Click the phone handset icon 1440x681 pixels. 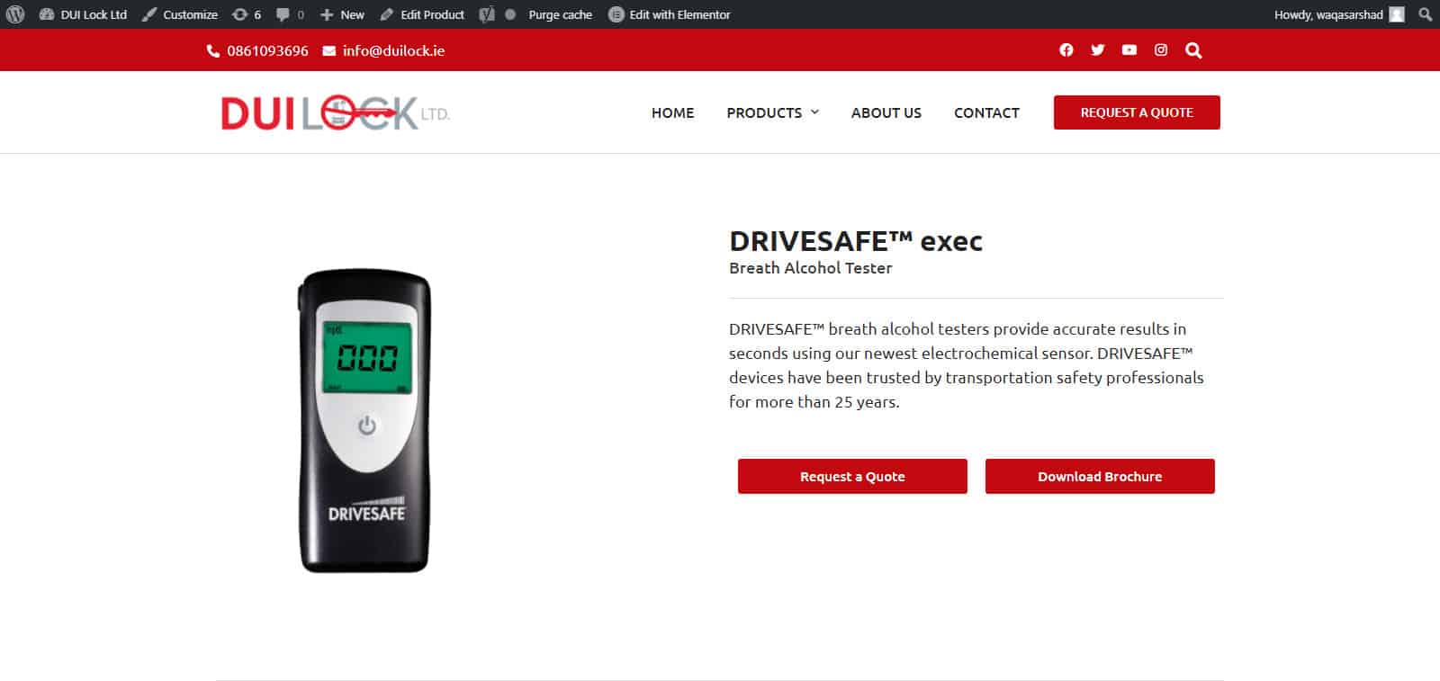(x=213, y=51)
